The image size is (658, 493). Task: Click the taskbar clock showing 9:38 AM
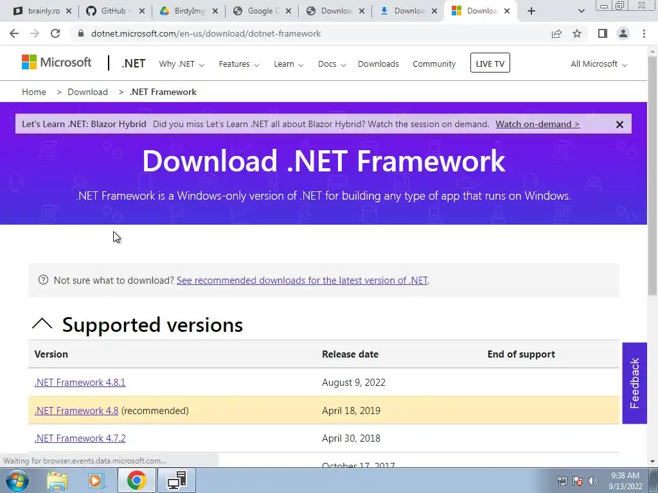pyautogui.click(x=625, y=481)
